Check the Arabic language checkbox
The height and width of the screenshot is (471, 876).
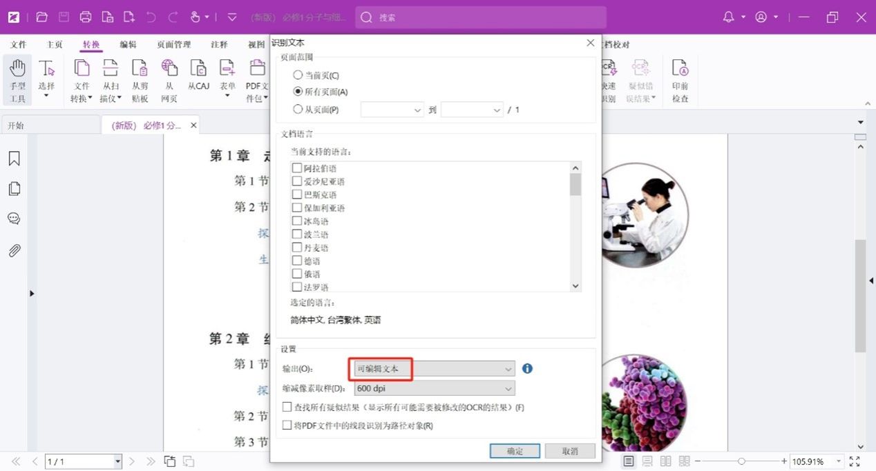point(297,168)
